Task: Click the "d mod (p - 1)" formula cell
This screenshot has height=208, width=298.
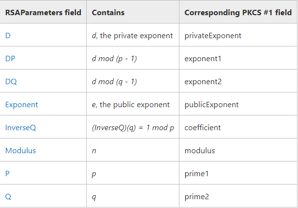Action: 114,59
